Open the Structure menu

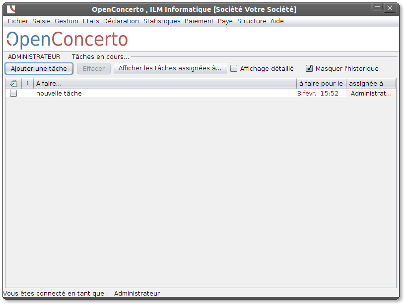pyautogui.click(x=252, y=21)
